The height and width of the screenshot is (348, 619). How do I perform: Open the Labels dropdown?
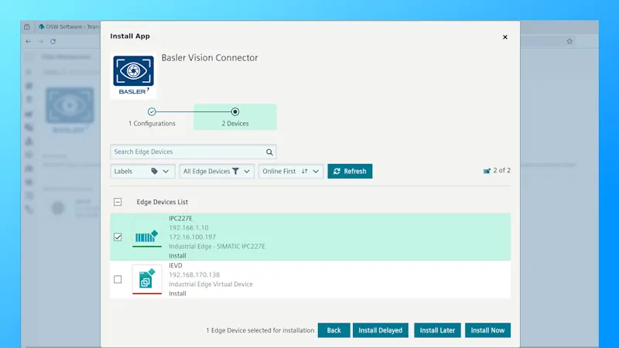click(x=142, y=171)
